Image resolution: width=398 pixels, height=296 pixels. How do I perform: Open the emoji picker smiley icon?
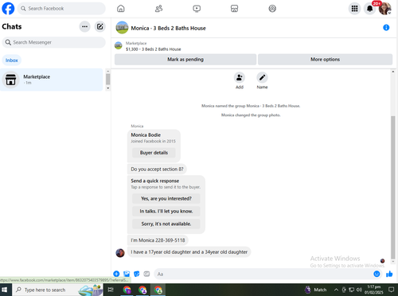coord(377,274)
